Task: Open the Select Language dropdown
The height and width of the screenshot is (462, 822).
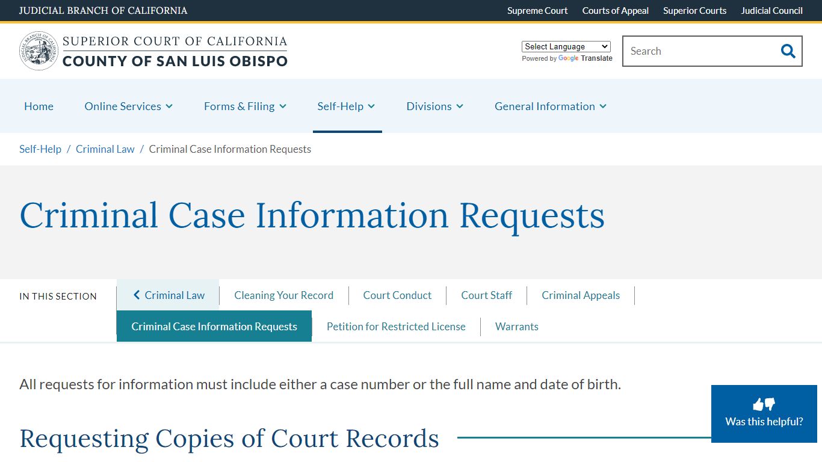Action: pos(566,46)
